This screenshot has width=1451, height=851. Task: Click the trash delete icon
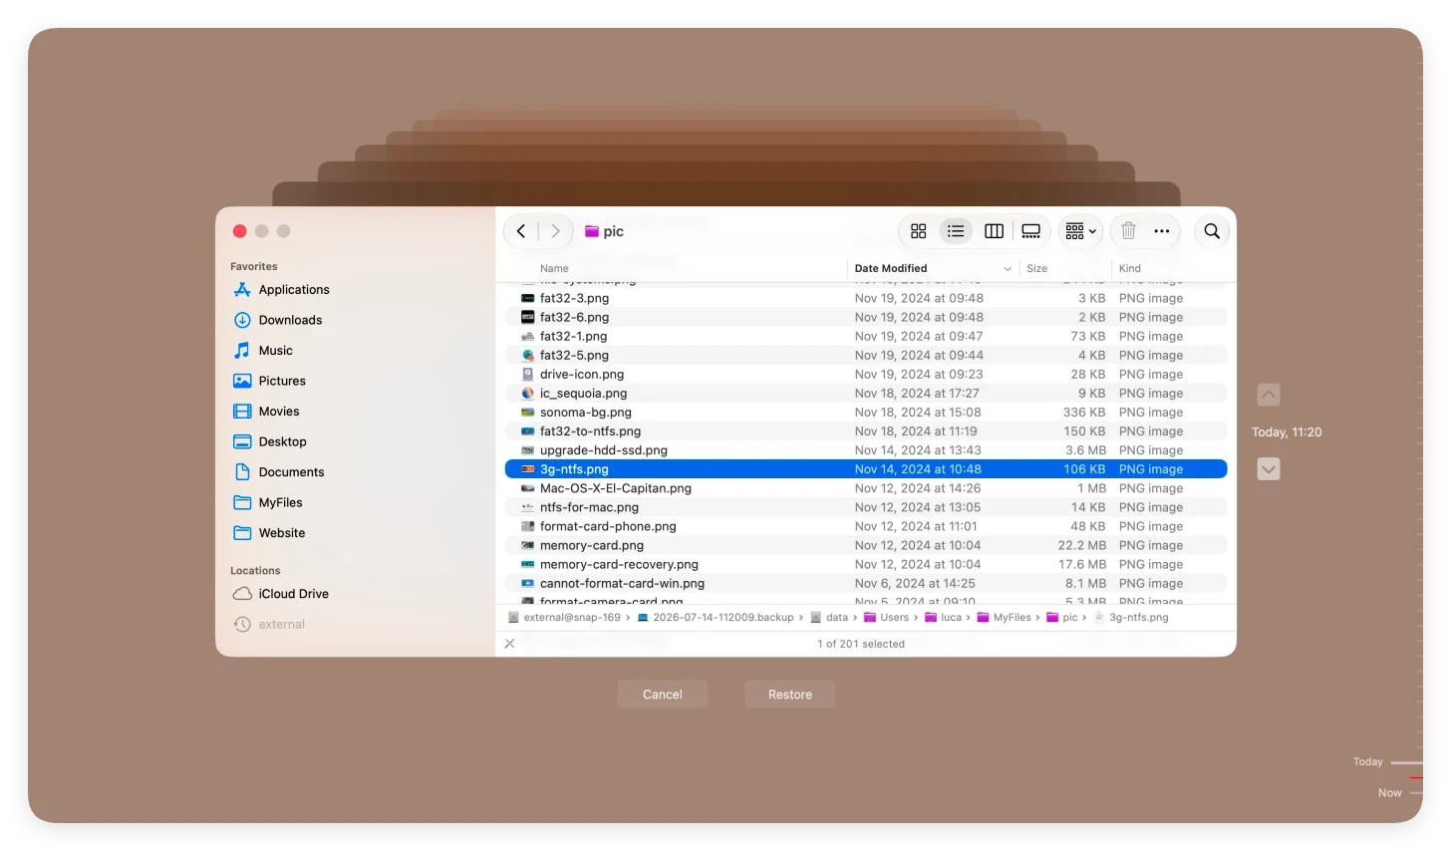[1128, 231]
